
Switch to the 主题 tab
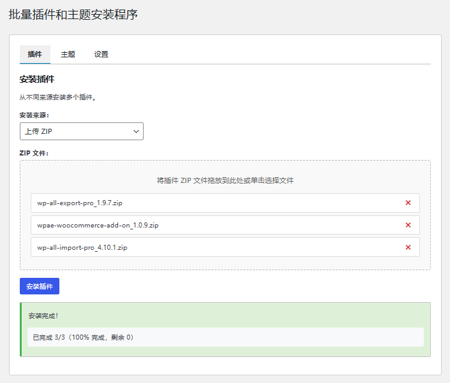[68, 55]
